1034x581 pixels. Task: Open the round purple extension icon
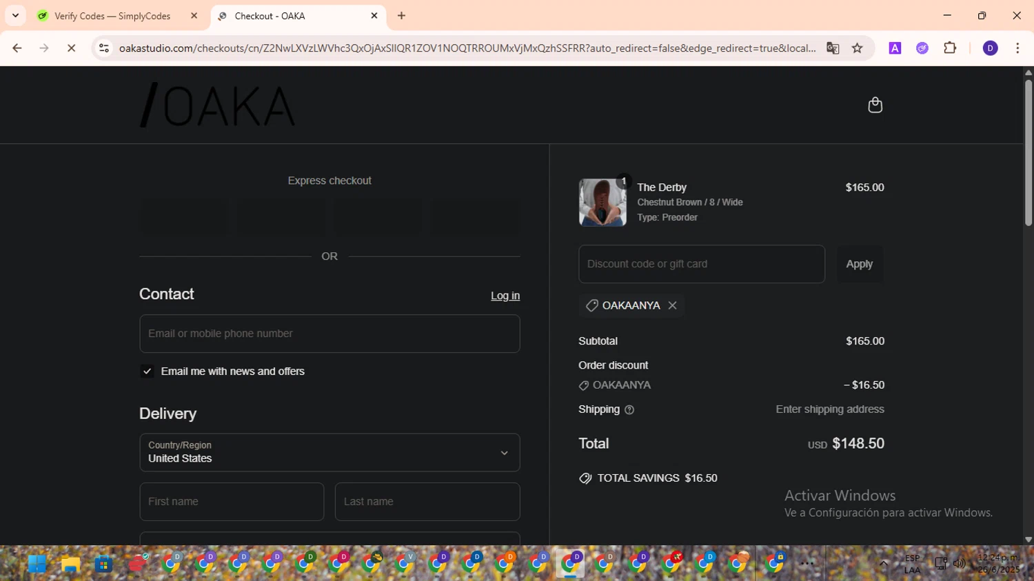point(922,48)
